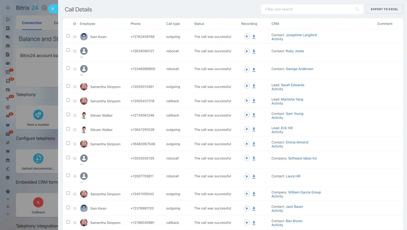This screenshot has height=230, width=407.
Task: Open contact Laura Hill link
Action: coord(293,176)
